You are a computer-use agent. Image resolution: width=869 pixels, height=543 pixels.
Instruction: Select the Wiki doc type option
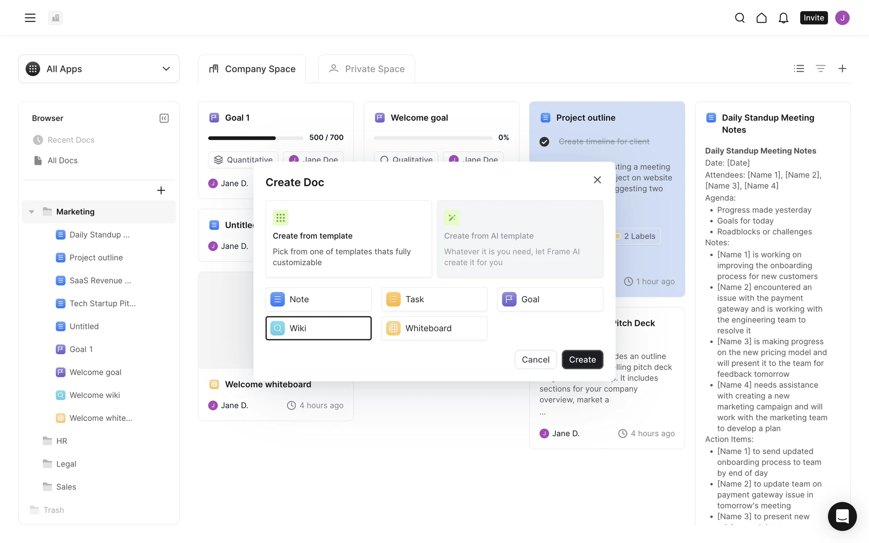(318, 328)
